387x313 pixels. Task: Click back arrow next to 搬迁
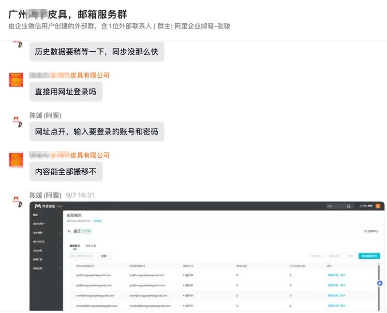[69, 231]
